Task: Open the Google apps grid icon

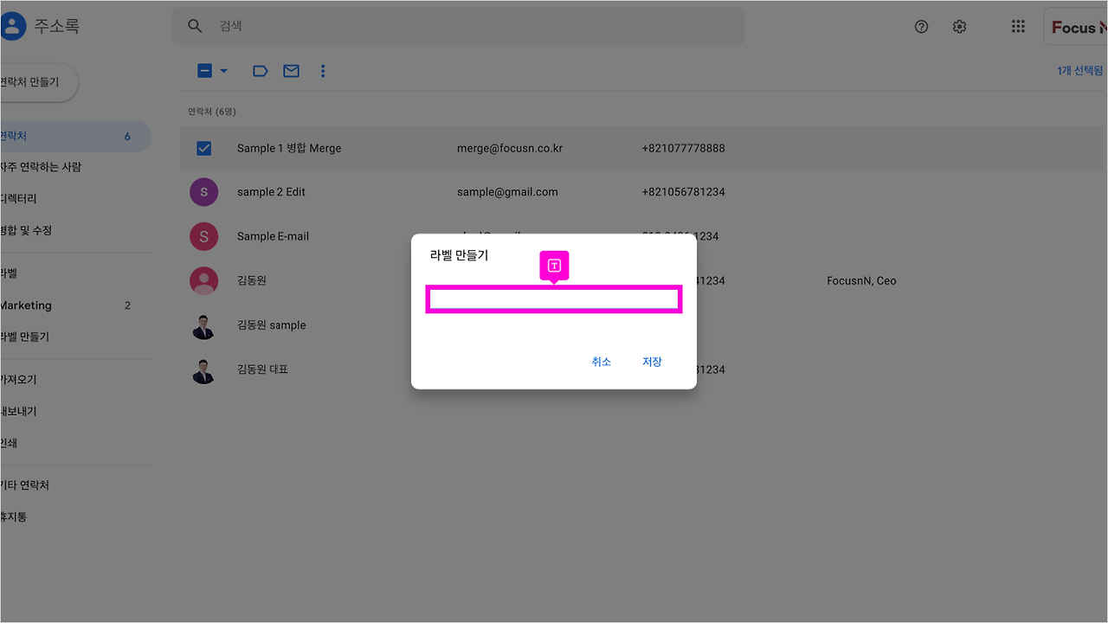Action: [1018, 26]
